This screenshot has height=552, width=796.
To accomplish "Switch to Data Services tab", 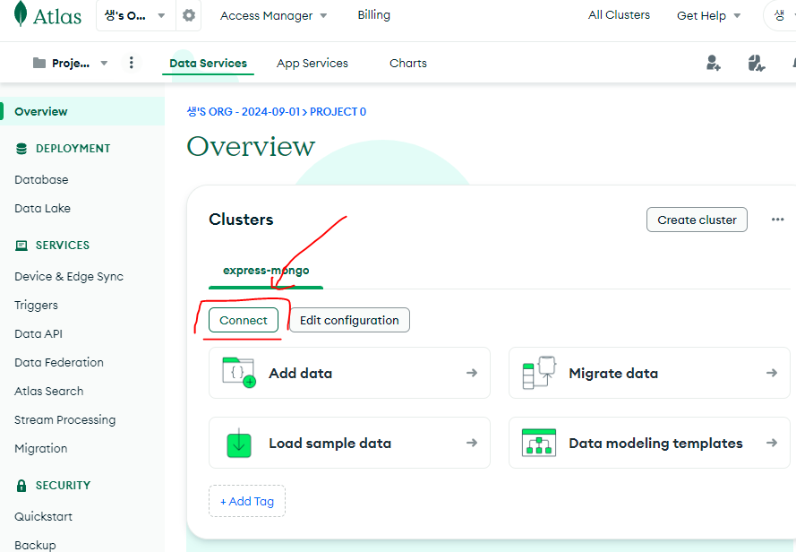I will tap(208, 63).
